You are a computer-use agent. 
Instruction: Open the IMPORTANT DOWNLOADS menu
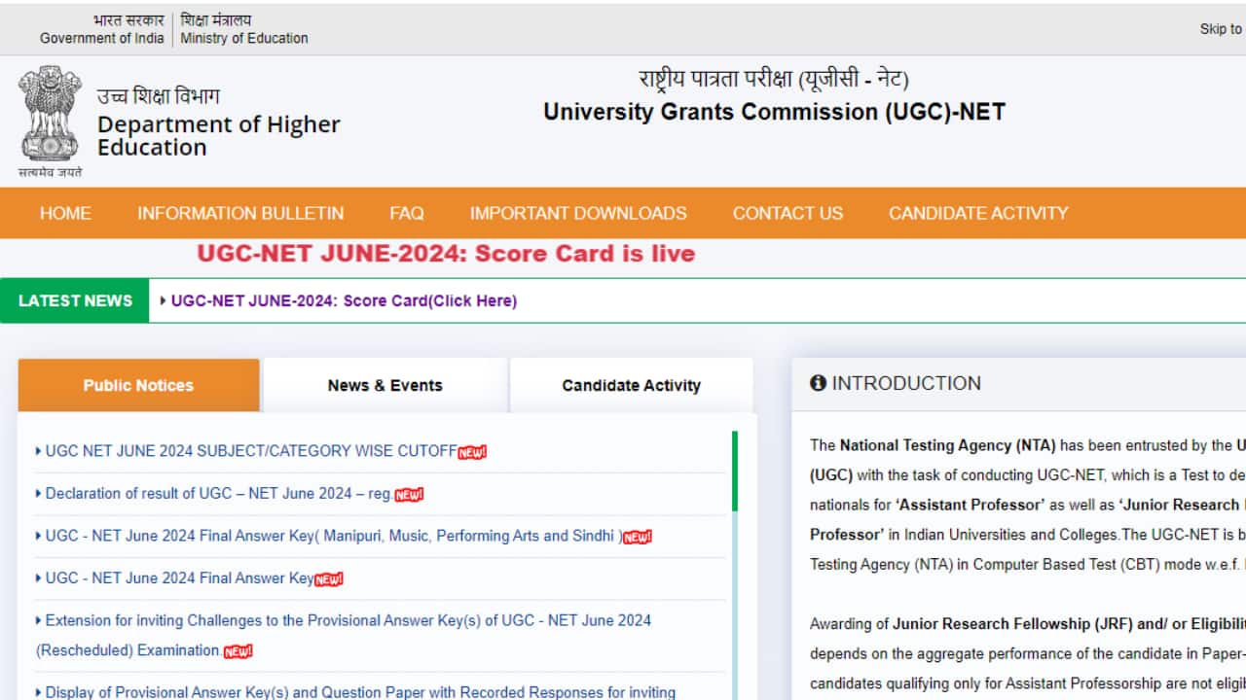(578, 213)
